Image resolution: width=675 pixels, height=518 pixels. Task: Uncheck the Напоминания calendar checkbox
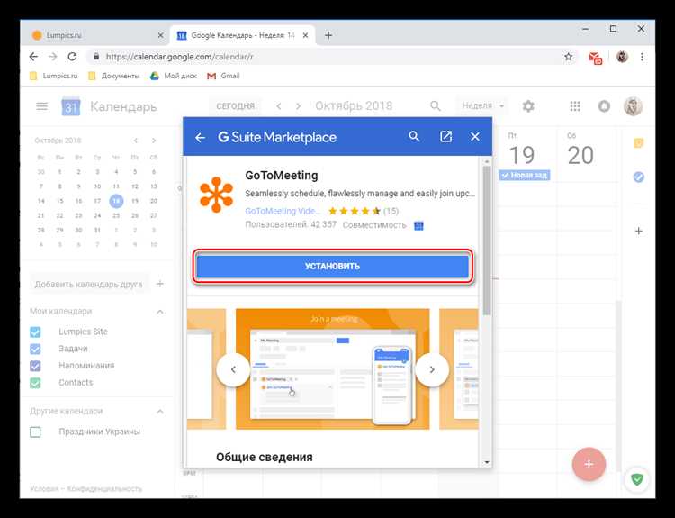(35, 366)
